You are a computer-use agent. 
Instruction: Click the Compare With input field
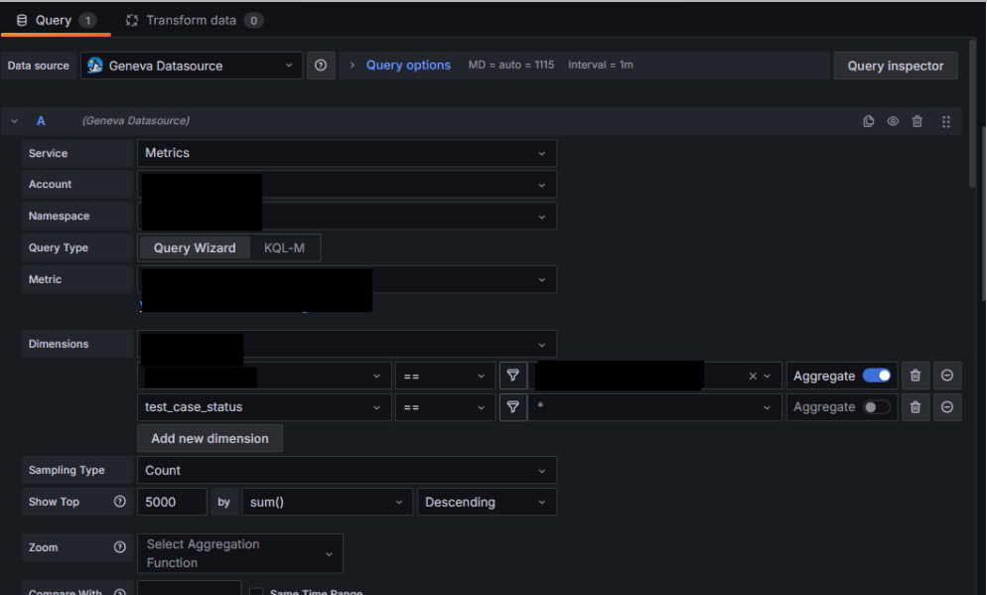(x=189, y=588)
